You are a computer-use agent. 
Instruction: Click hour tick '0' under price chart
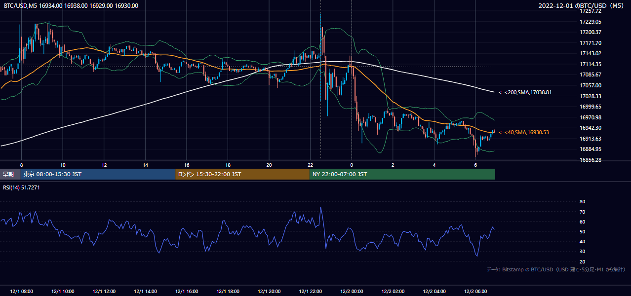pyautogui.click(x=352, y=165)
